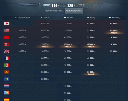
Task: Click the Линкор column header
Action: pyautogui.click(x=91, y=18)
